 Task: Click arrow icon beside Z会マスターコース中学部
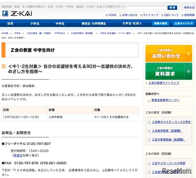coord(149,164)
